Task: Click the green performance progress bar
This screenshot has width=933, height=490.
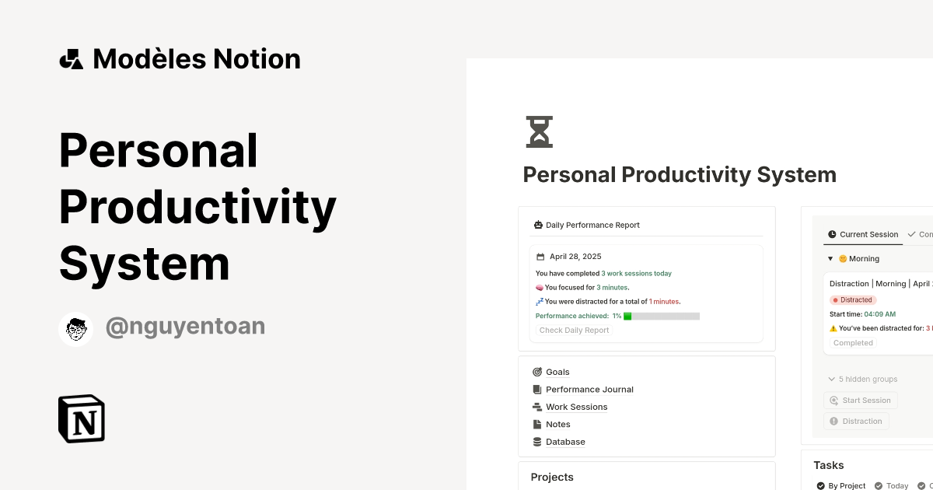Action: [x=627, y=316]
